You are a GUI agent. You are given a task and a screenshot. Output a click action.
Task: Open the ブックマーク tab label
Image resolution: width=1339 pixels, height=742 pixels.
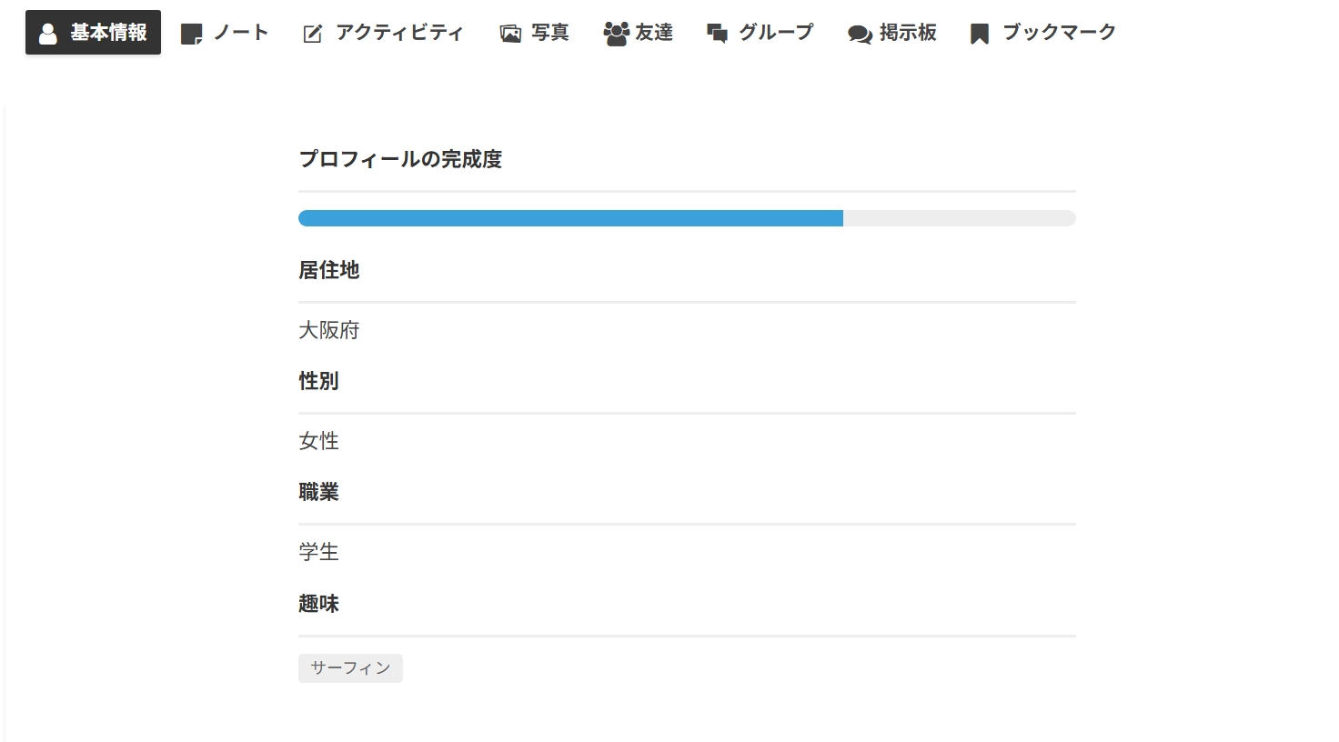[x=1059, y=33]
